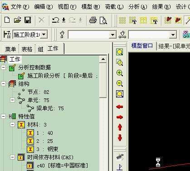Click the Undo arrow icon
The height and width of the screenshot is (171, 190).
[55, 20]
